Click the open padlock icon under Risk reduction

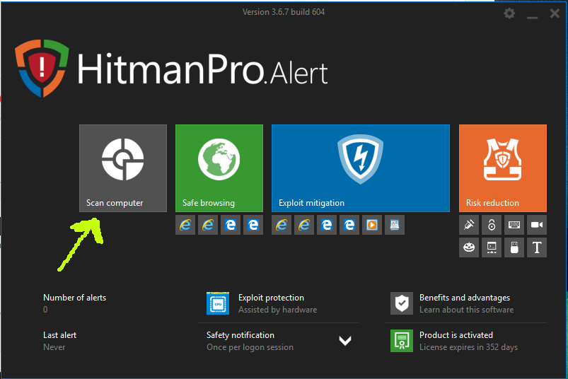click(x=492, y=225)
